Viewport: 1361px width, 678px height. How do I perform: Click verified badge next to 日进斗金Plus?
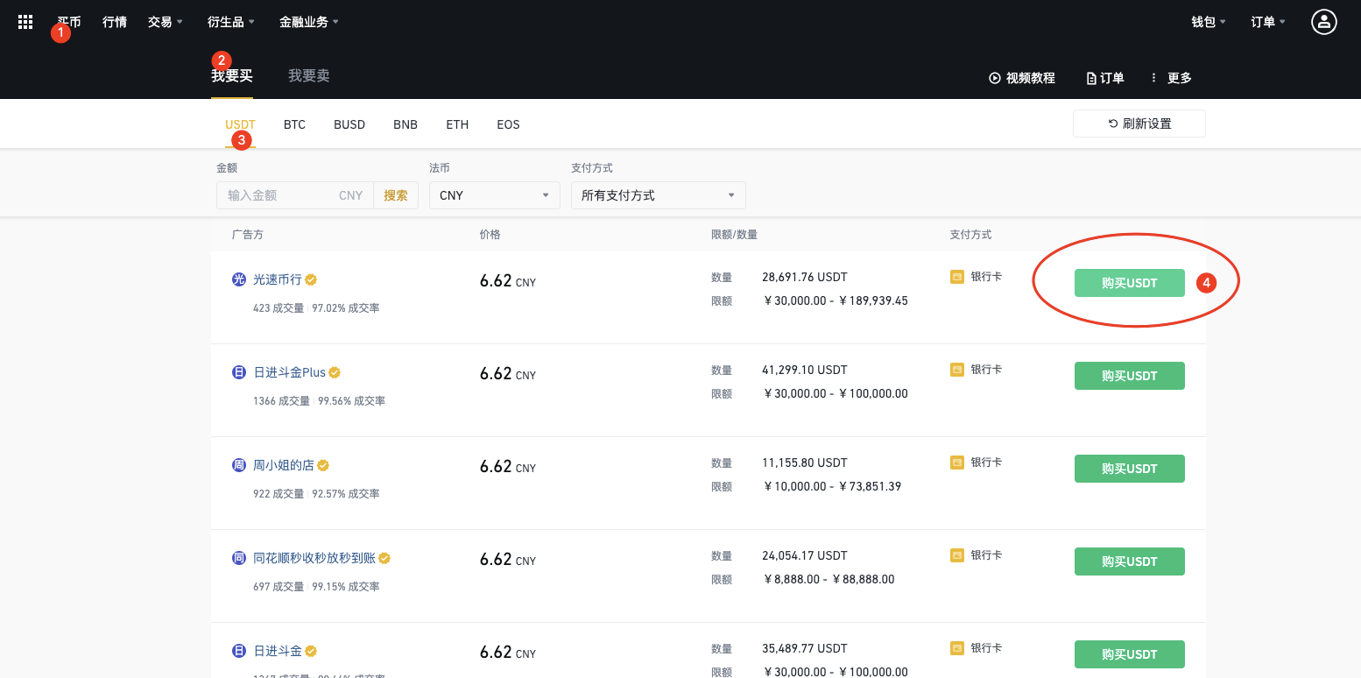coord(335,372)
